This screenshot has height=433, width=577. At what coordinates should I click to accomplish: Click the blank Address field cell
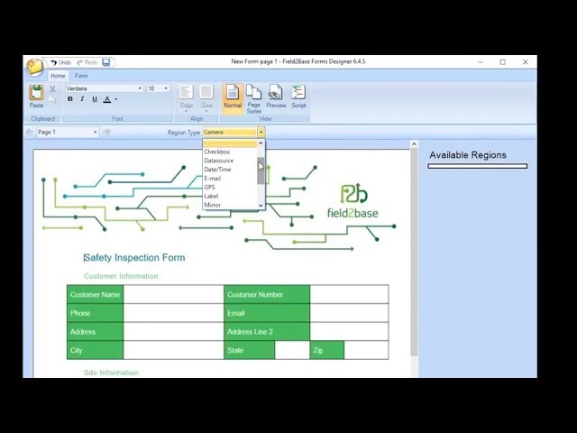[173, 332]
